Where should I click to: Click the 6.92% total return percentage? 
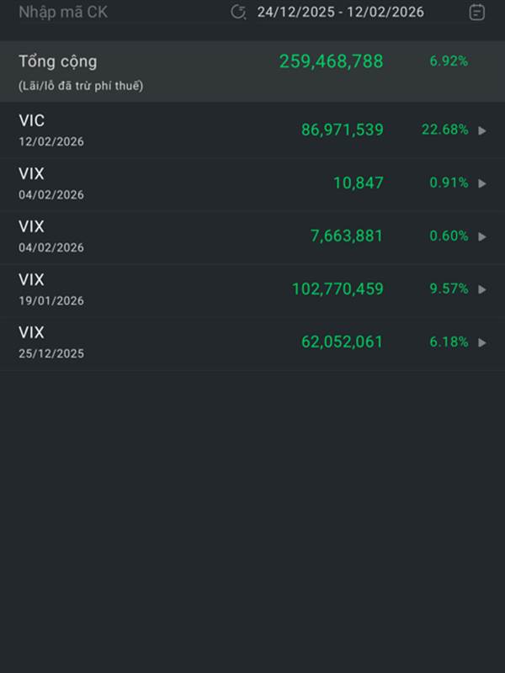point(449,61)
